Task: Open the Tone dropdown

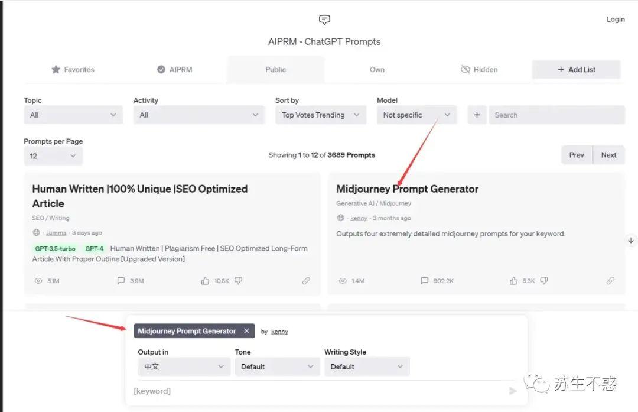Action: point(278,367)
